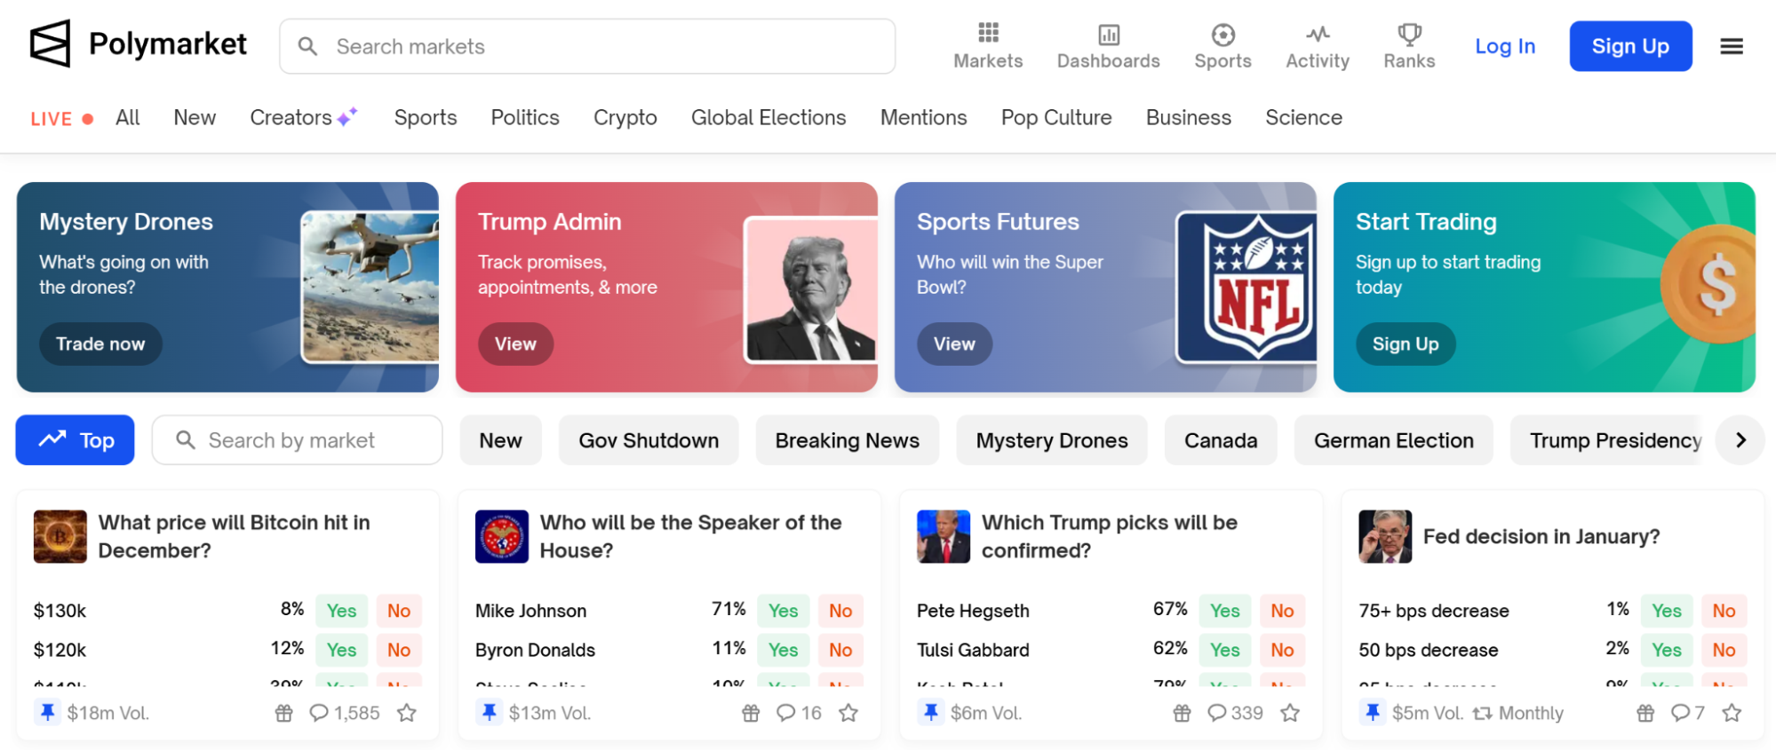
Task: Favorite the Bitcoin December market star
Action: coord(407,713)
